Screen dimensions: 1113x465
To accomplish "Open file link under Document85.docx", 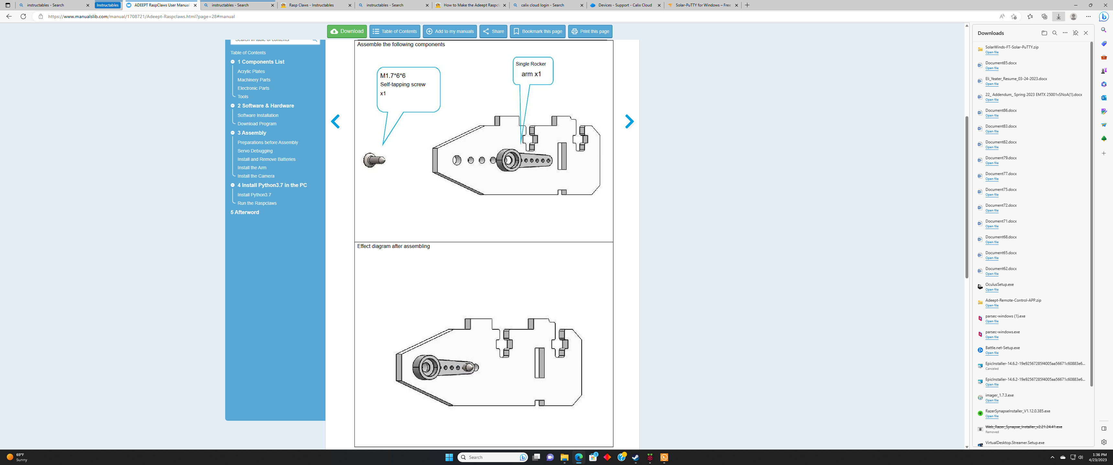I will pos(992,68).
